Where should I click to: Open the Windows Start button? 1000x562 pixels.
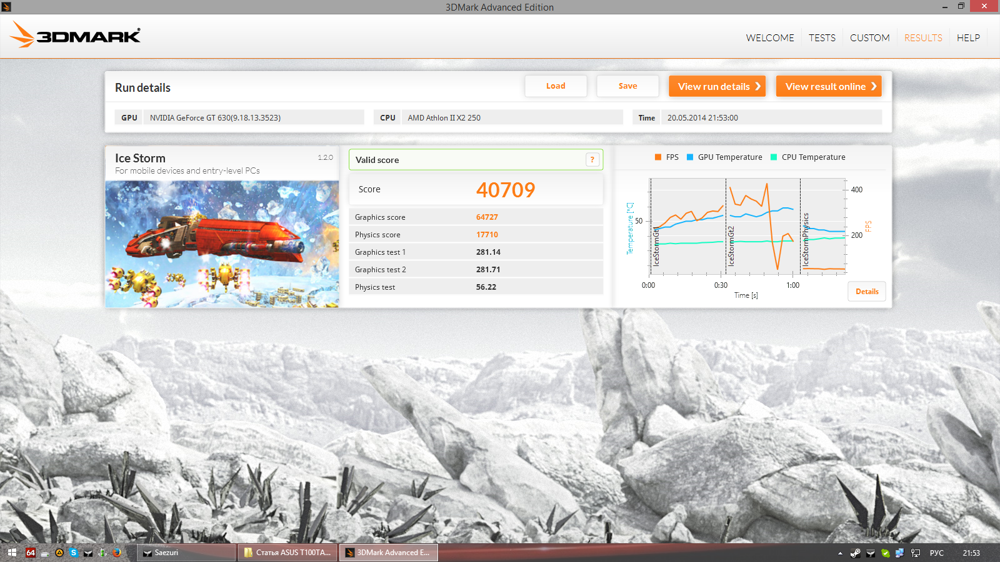12,553
